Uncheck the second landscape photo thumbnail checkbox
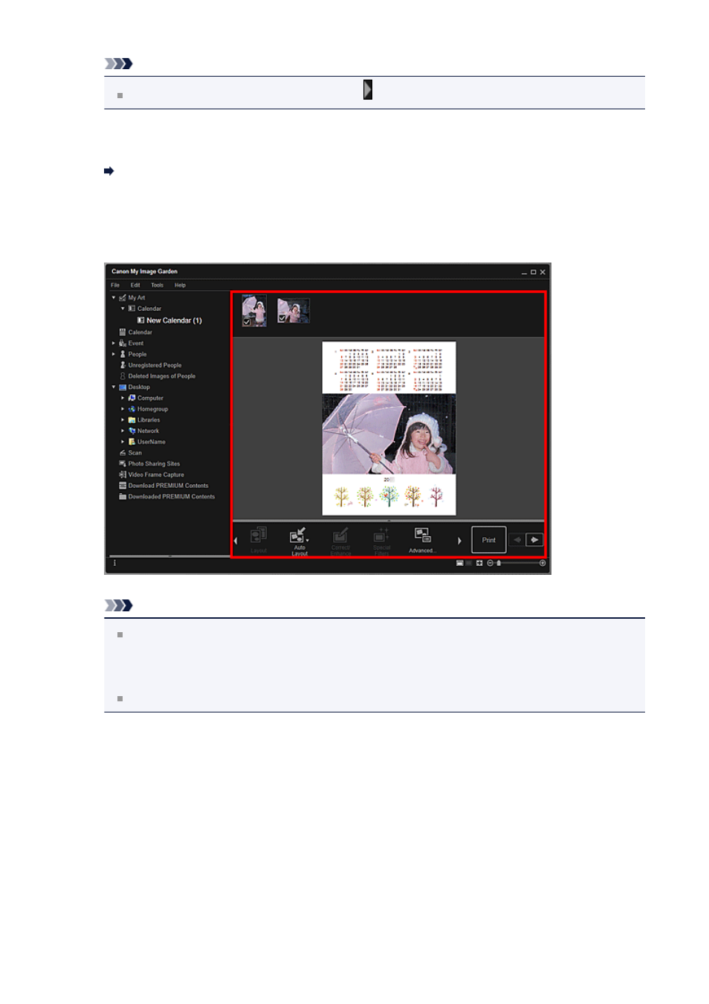The image size is (709, 1004). (282, 318)
